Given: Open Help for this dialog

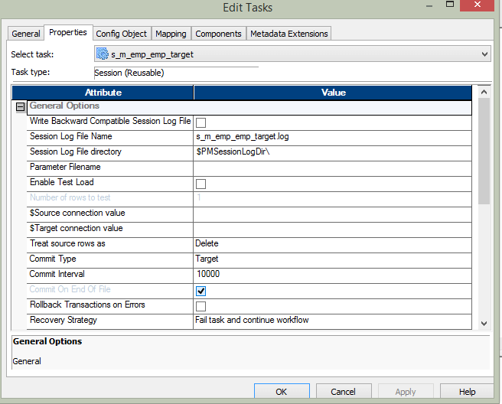Looking at the screenshot, I should click(467, 391).
